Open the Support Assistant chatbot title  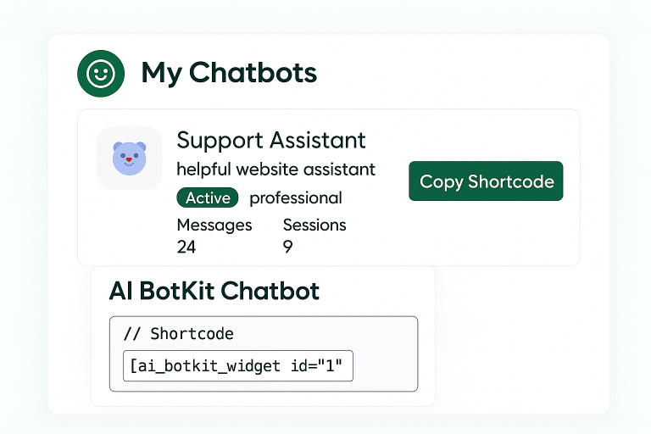coord(271,140)
